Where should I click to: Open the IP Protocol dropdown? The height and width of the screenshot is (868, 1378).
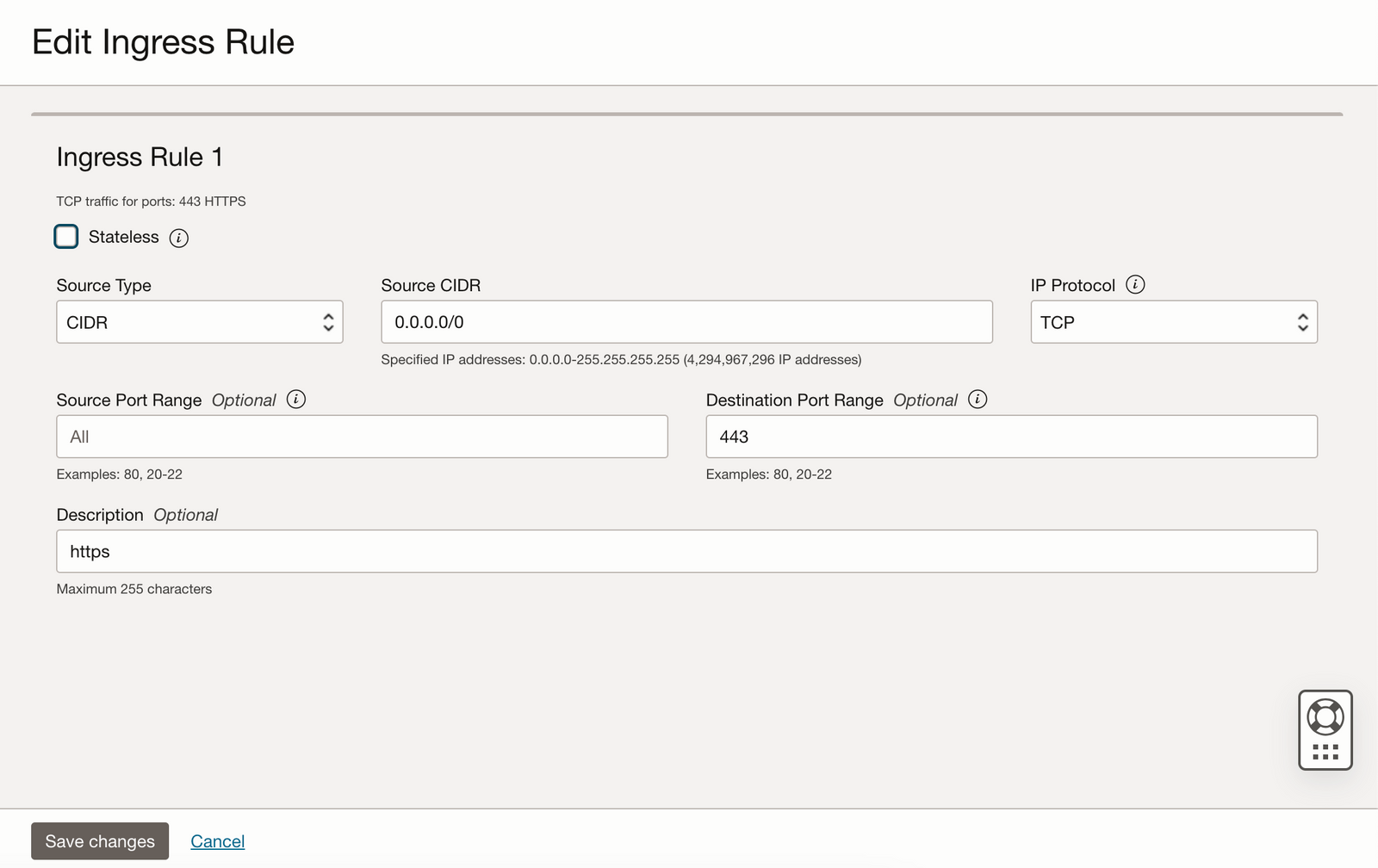click(1173, 321)
